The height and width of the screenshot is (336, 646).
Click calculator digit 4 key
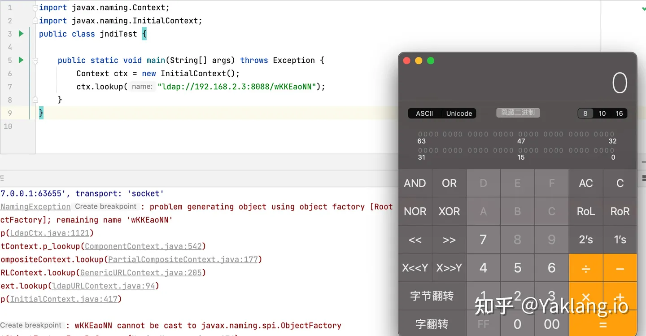(x=483, y=268)
